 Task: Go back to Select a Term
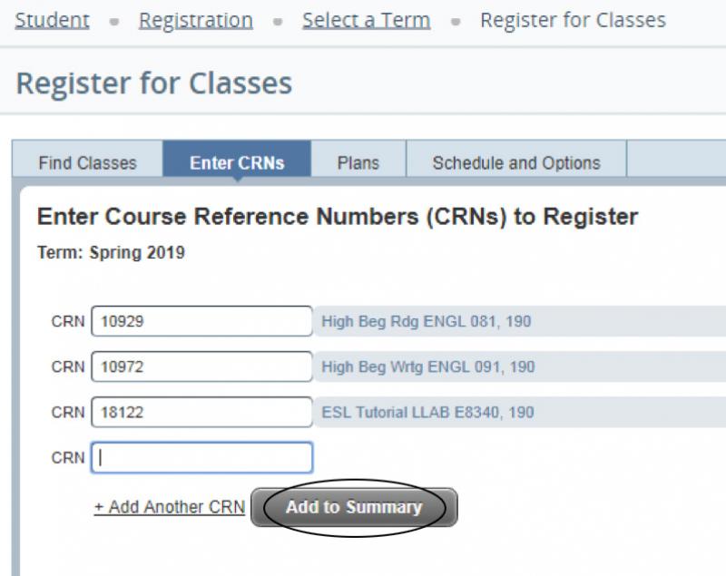pos(365,19)
